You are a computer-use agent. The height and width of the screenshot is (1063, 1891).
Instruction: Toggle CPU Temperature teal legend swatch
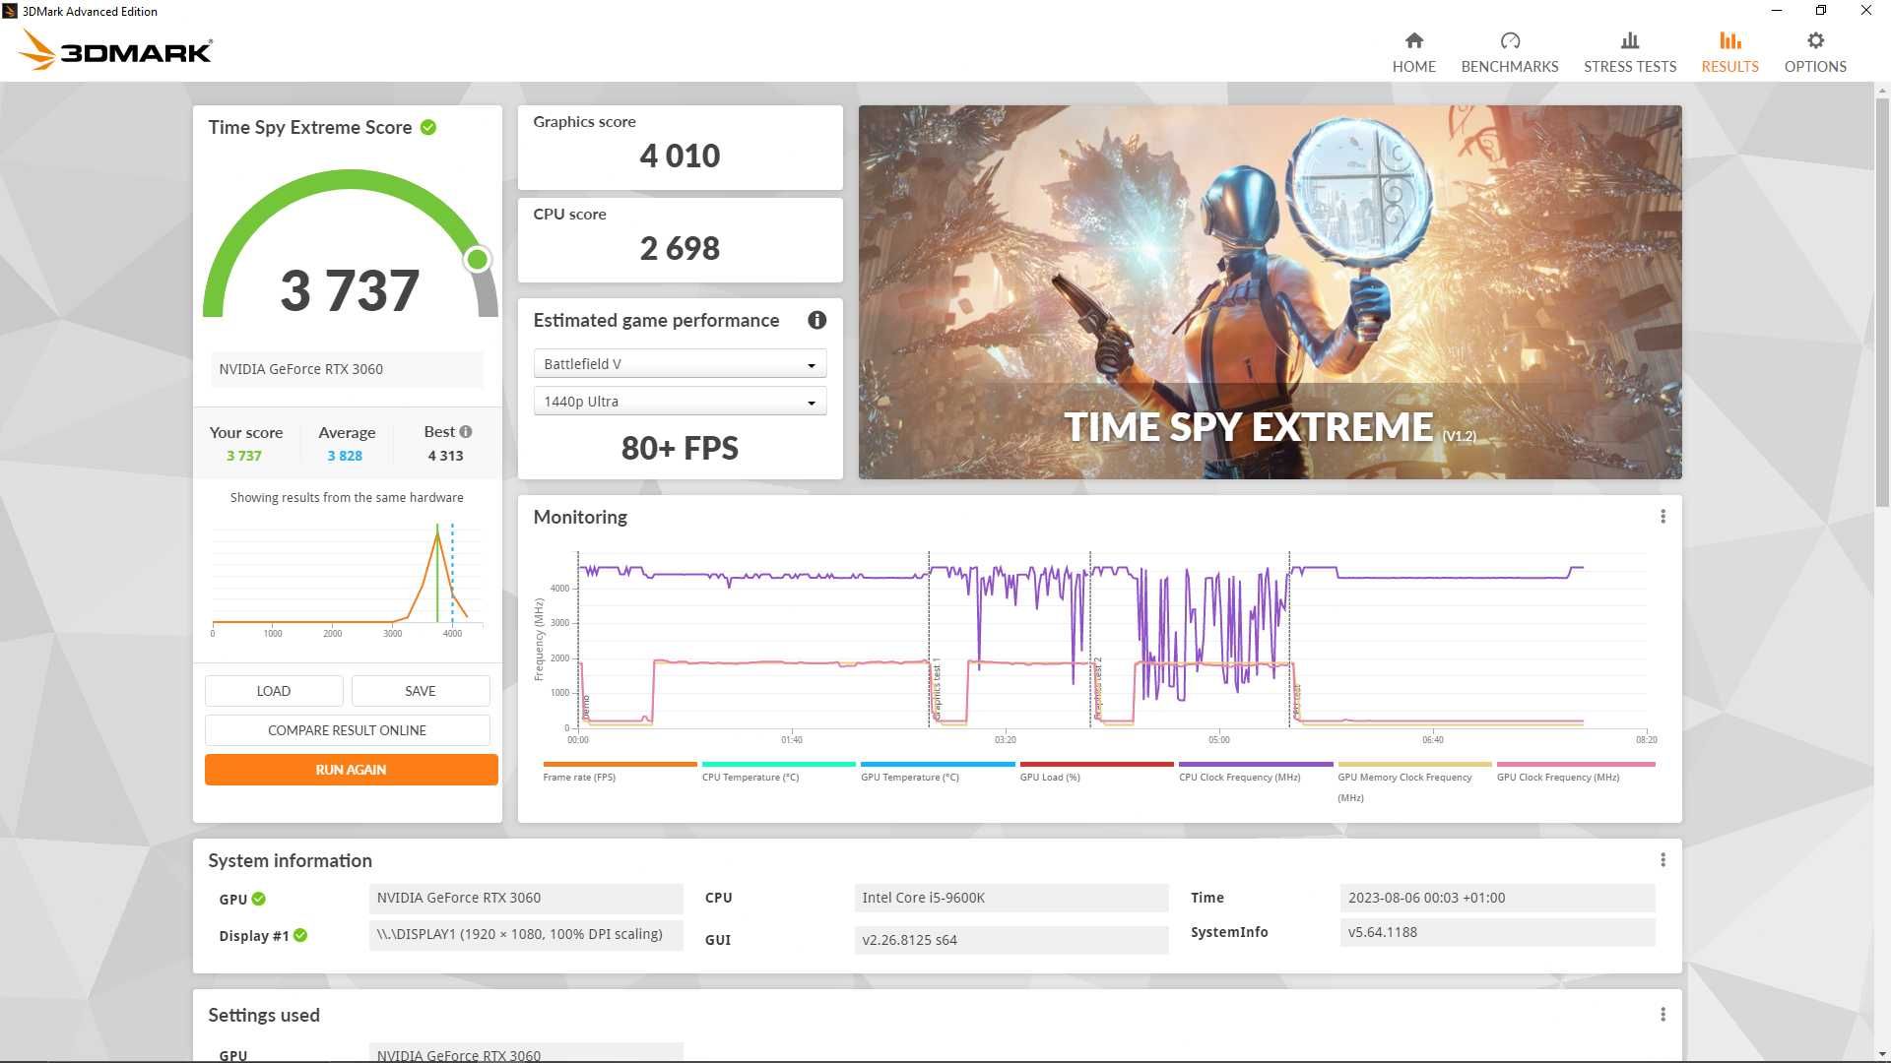[x=778, y=764]
